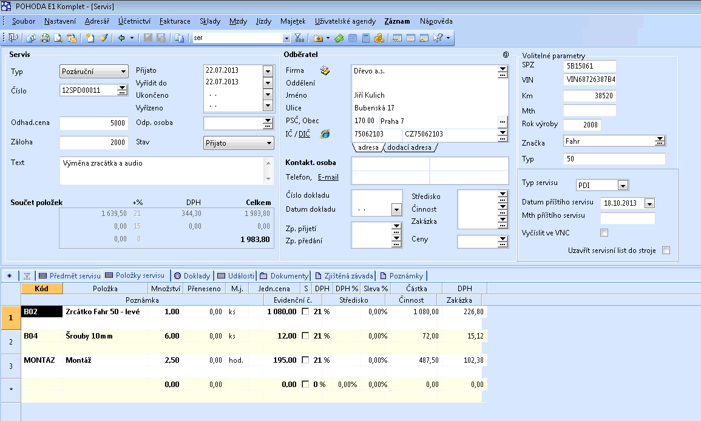701x421 pixels.
Task: Click Internet Explorer icon beside IČ / DIČ
Action: click(x=325, y=133)
